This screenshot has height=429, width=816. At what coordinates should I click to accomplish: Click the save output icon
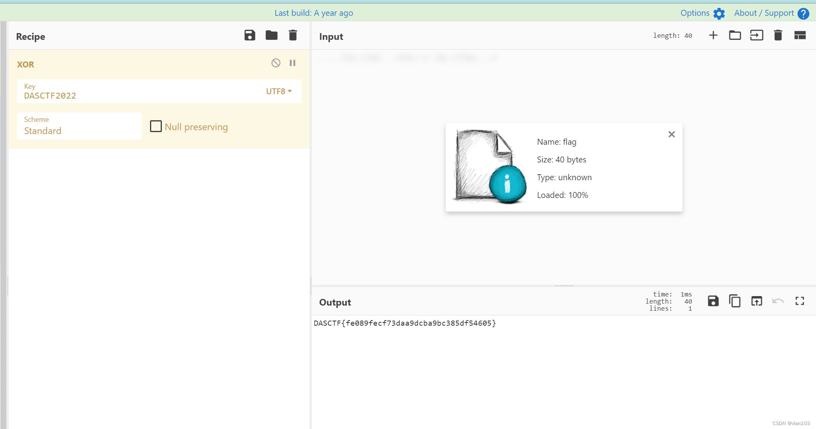tap(713, 301)
